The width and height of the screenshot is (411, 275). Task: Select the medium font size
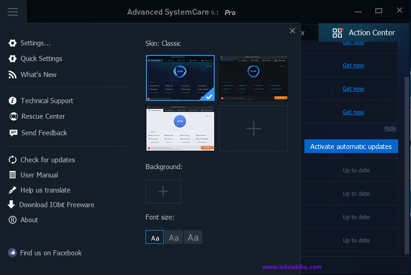click(173, 237)
